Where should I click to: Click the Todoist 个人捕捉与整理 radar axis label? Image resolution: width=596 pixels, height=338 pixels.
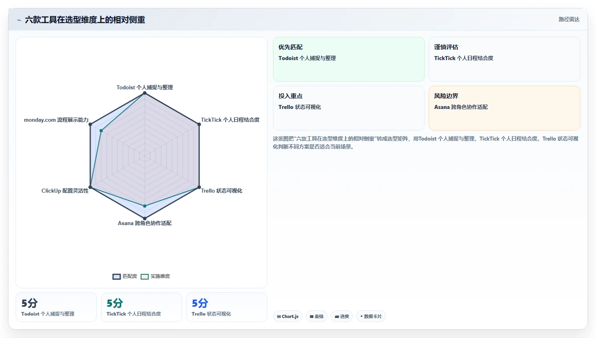click(144, 87)
